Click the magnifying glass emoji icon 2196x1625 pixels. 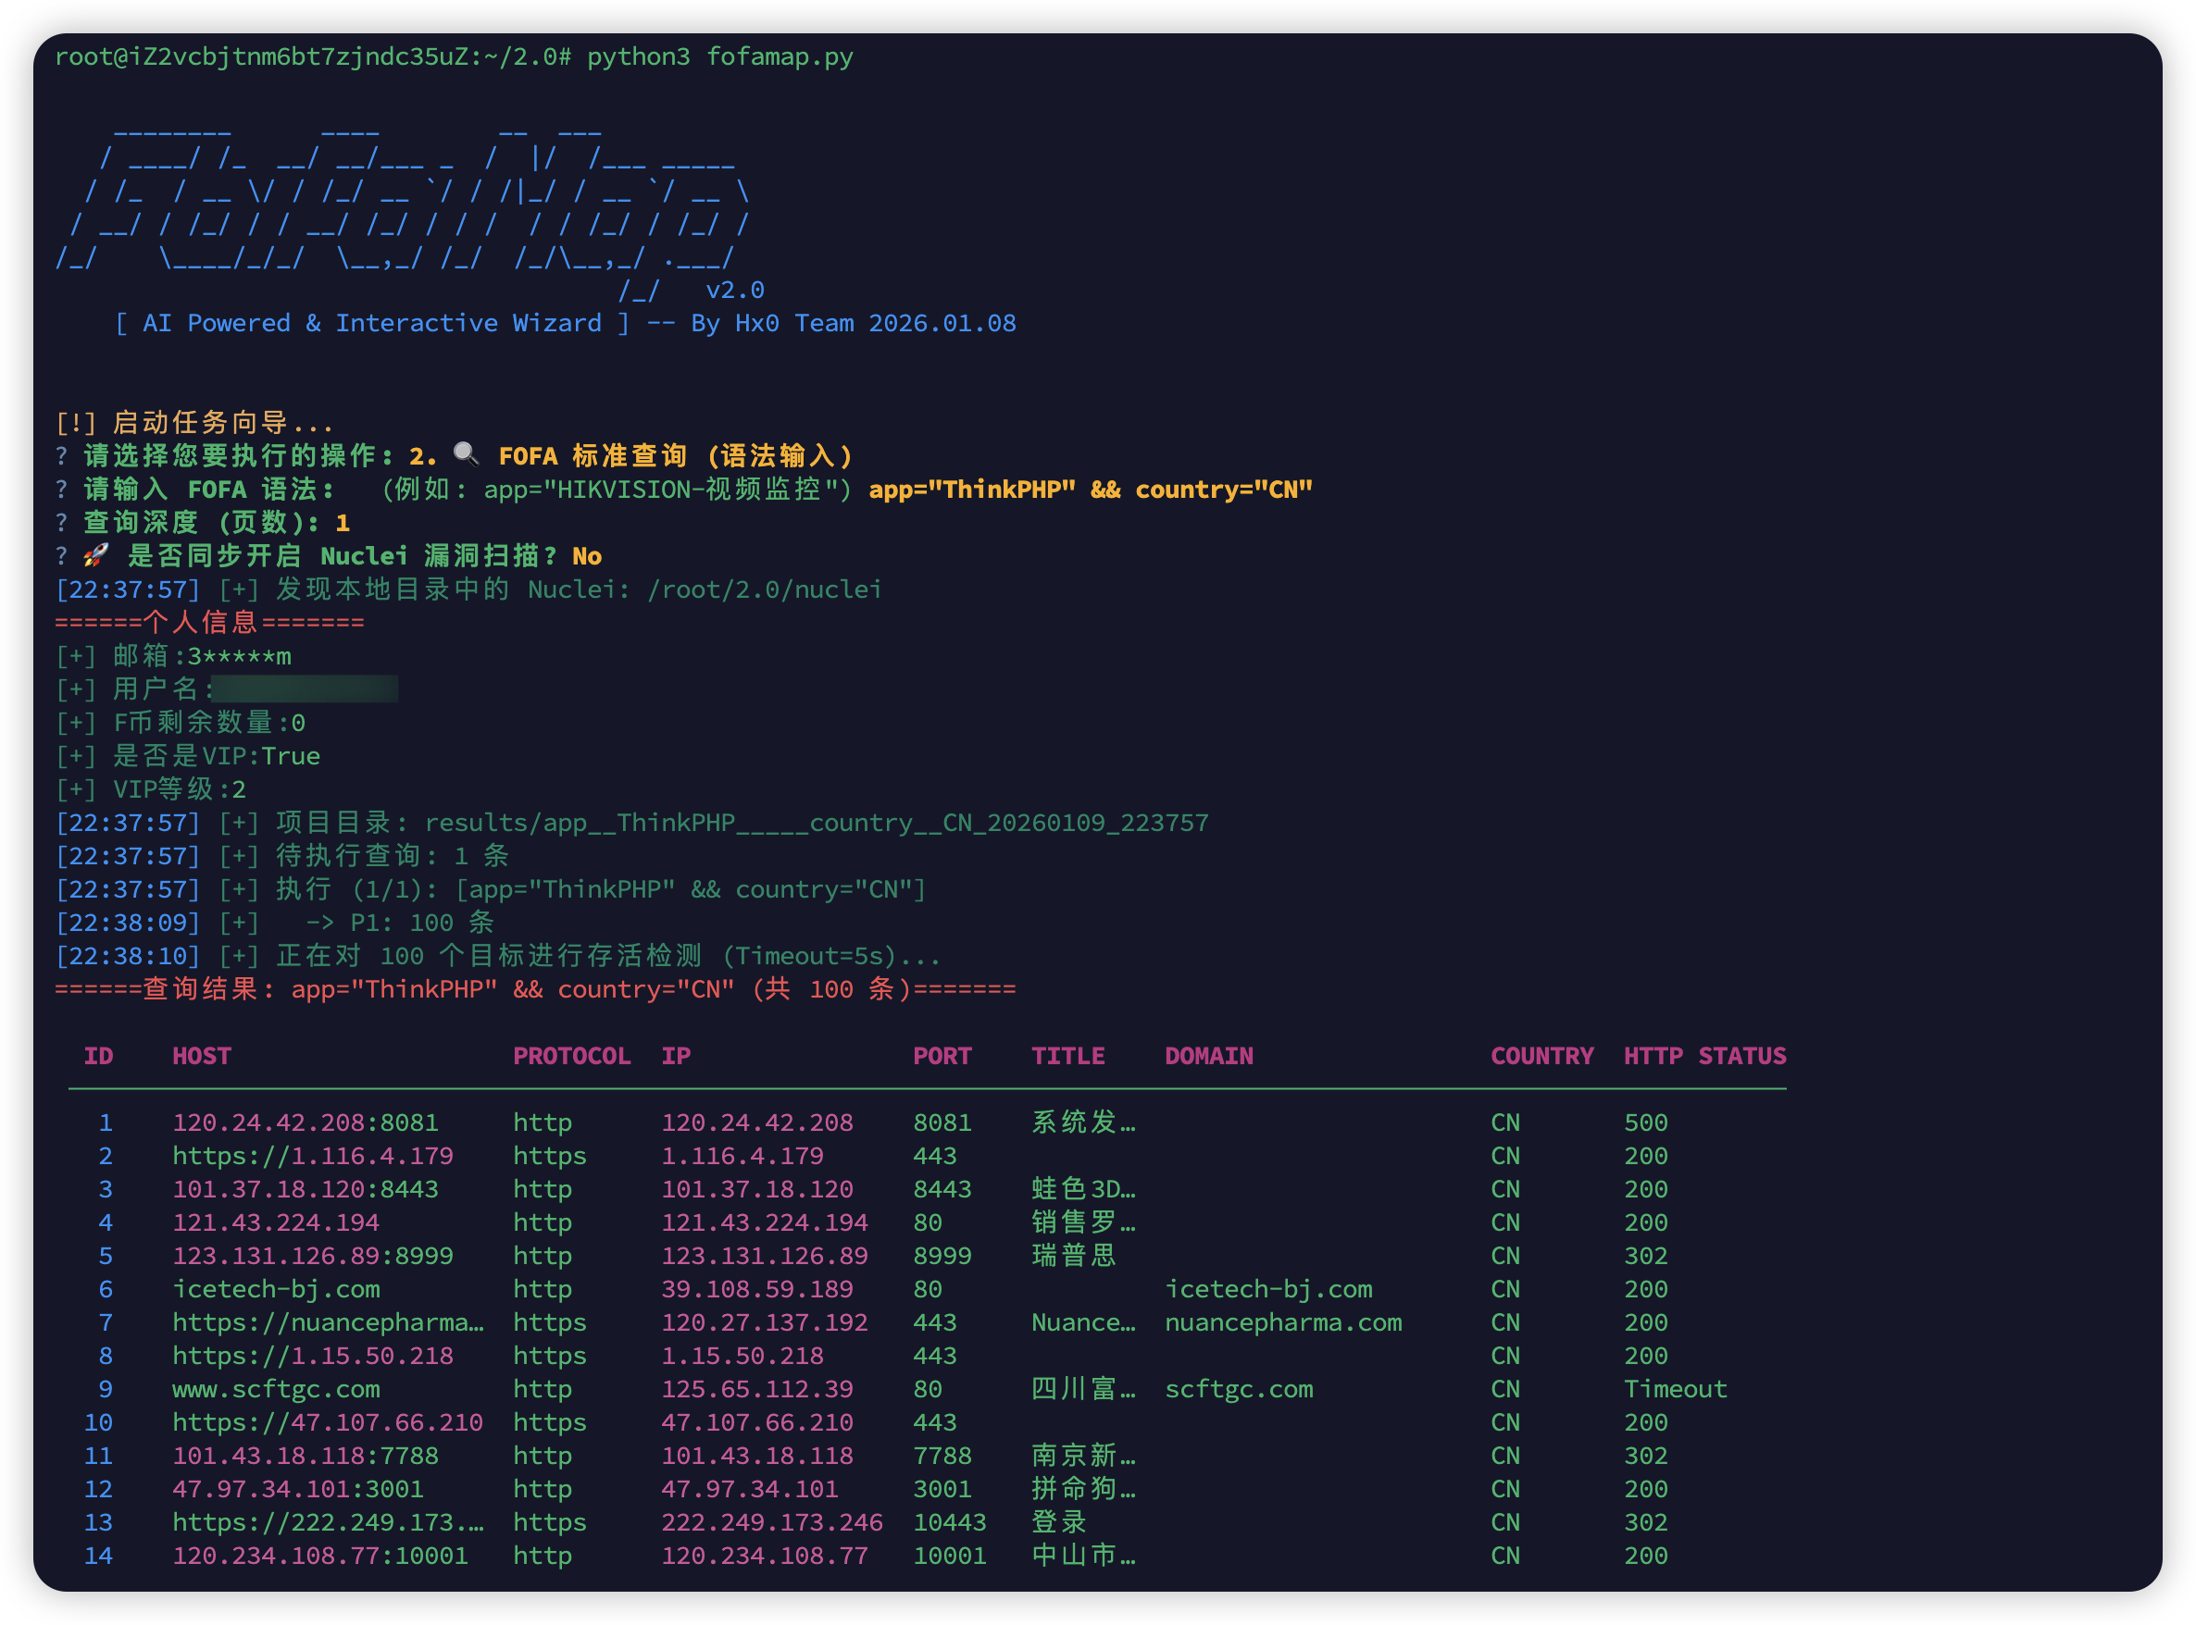pyautogui.click(x=466, y=453)
